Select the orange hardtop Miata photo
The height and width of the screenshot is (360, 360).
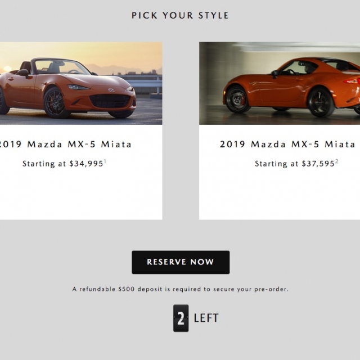(280, 83)
